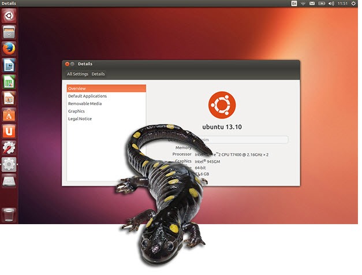The image size is (362, 275).
Task: Go back to All Settings
Action: click(x=77, y=74)
